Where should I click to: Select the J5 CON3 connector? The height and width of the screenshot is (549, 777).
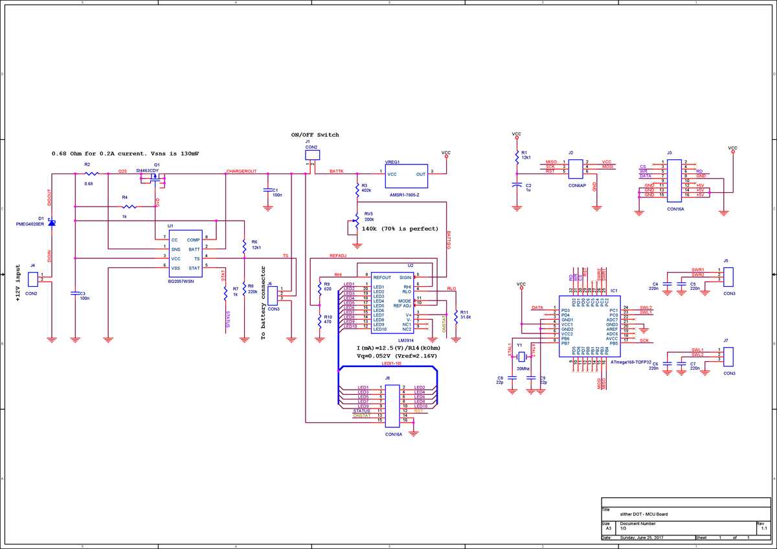point(730,276)
